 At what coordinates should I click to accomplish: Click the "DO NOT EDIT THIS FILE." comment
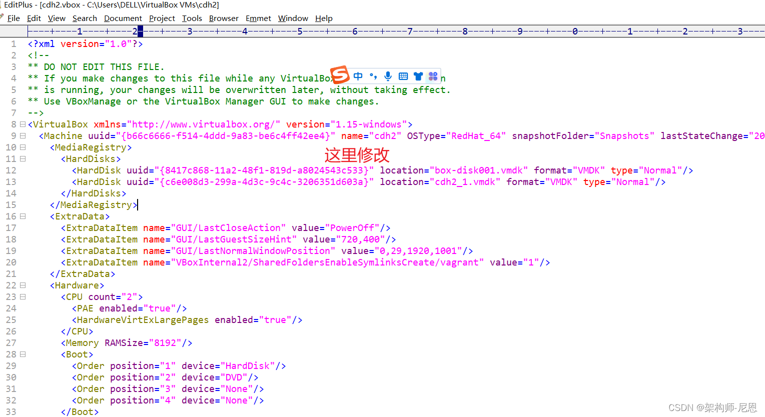pos(104,67)
